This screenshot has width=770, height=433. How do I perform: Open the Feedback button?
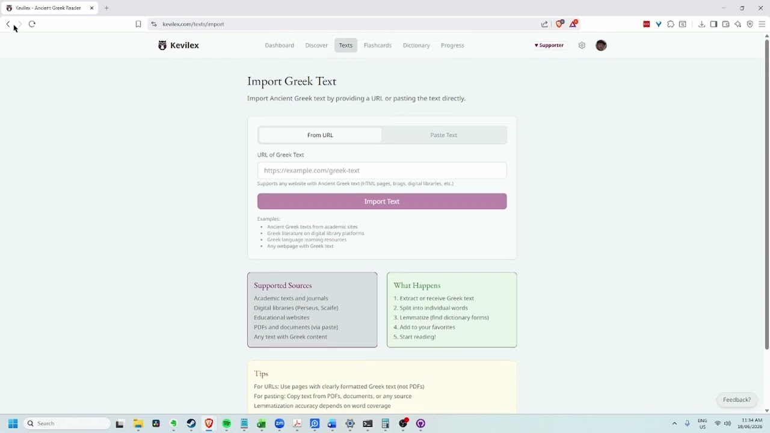736,400
